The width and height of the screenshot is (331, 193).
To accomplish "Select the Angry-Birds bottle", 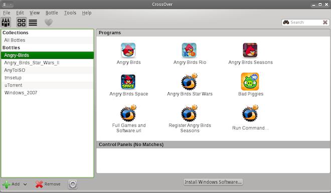I will click(x=47, y=55).
